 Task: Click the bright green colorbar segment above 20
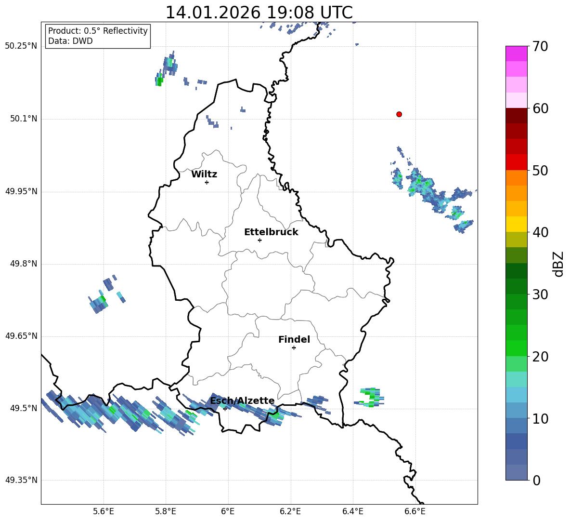[x=517, y=348]
